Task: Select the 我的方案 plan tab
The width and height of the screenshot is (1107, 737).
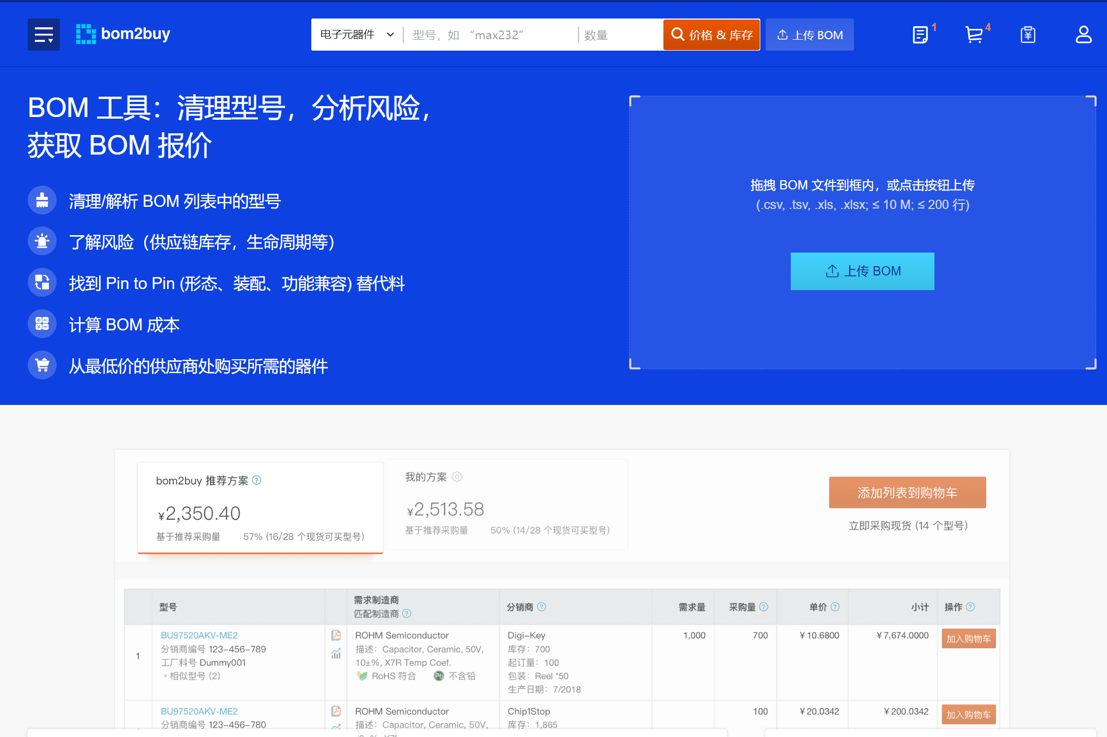Action: pos(507,505)
